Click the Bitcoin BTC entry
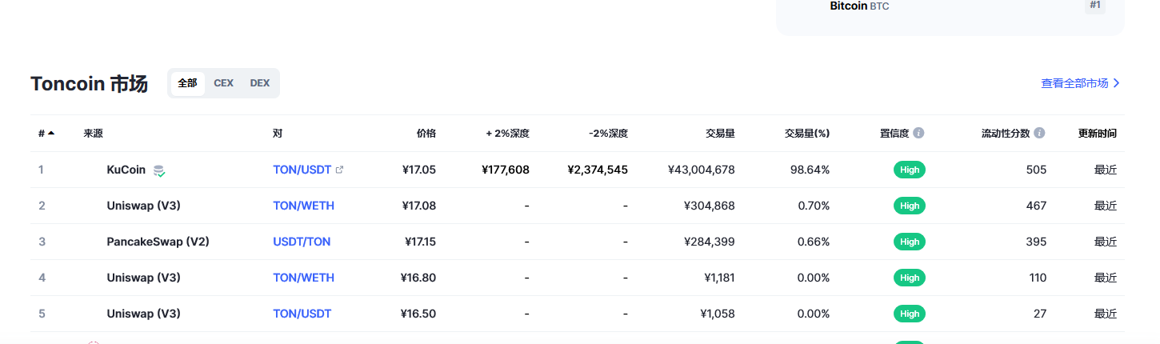The image size is (1160, 344). click(859, 6)
